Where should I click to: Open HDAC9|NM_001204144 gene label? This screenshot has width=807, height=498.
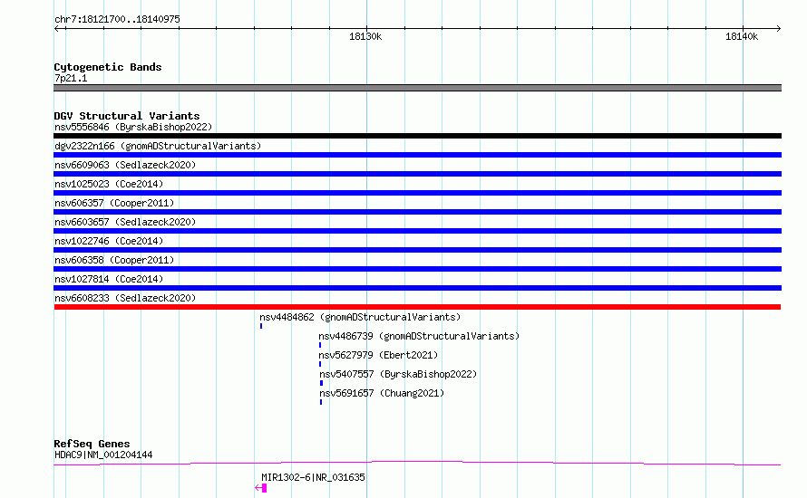point(103,455)
